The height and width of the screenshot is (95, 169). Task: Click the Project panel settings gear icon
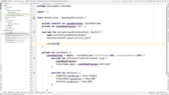pyautogui.click(x=26, y=3)
